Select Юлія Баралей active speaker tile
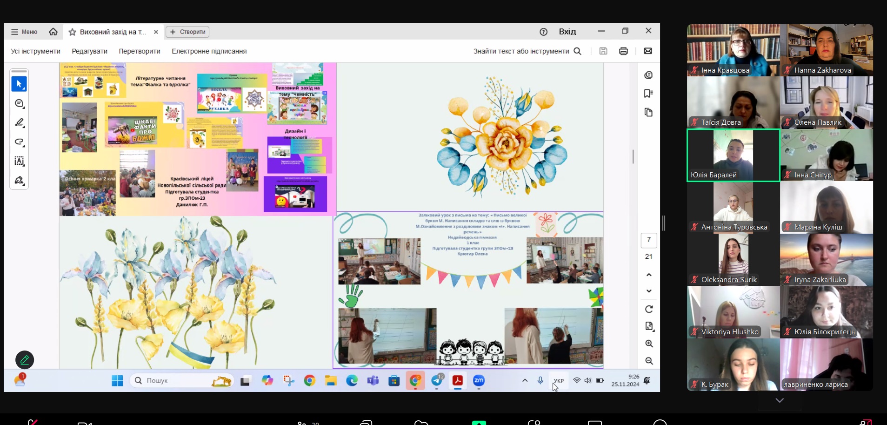The width and height of the screenshot is (887, 425). (x=733, y=155)
